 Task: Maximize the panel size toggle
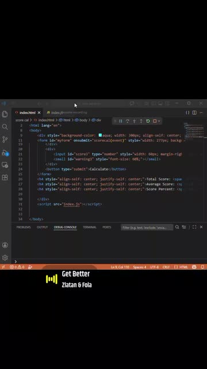coord(194,227)
